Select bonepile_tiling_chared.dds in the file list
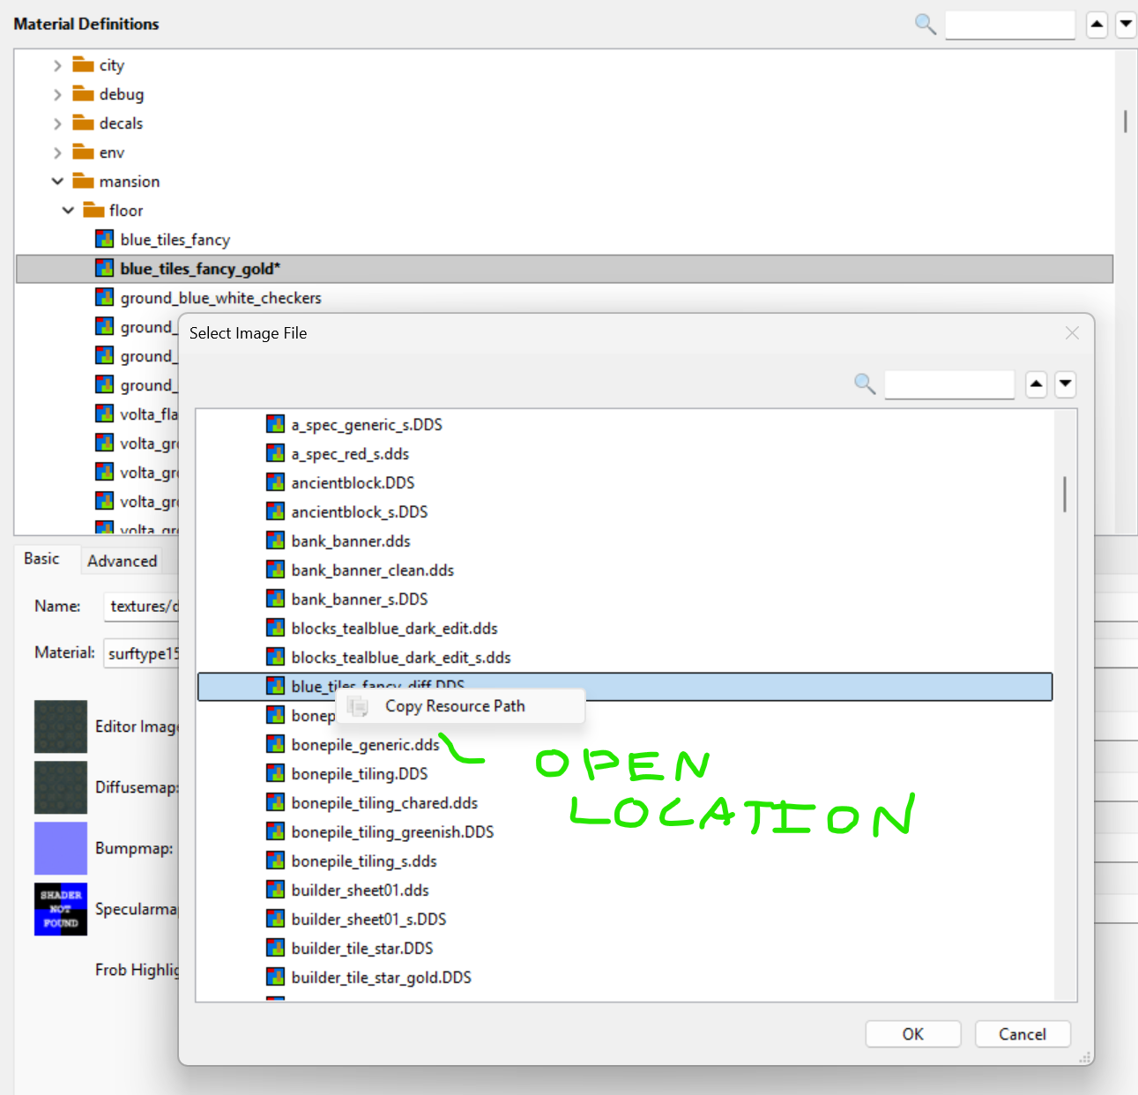1138x1095 pixels. click(x=384, y=803)
